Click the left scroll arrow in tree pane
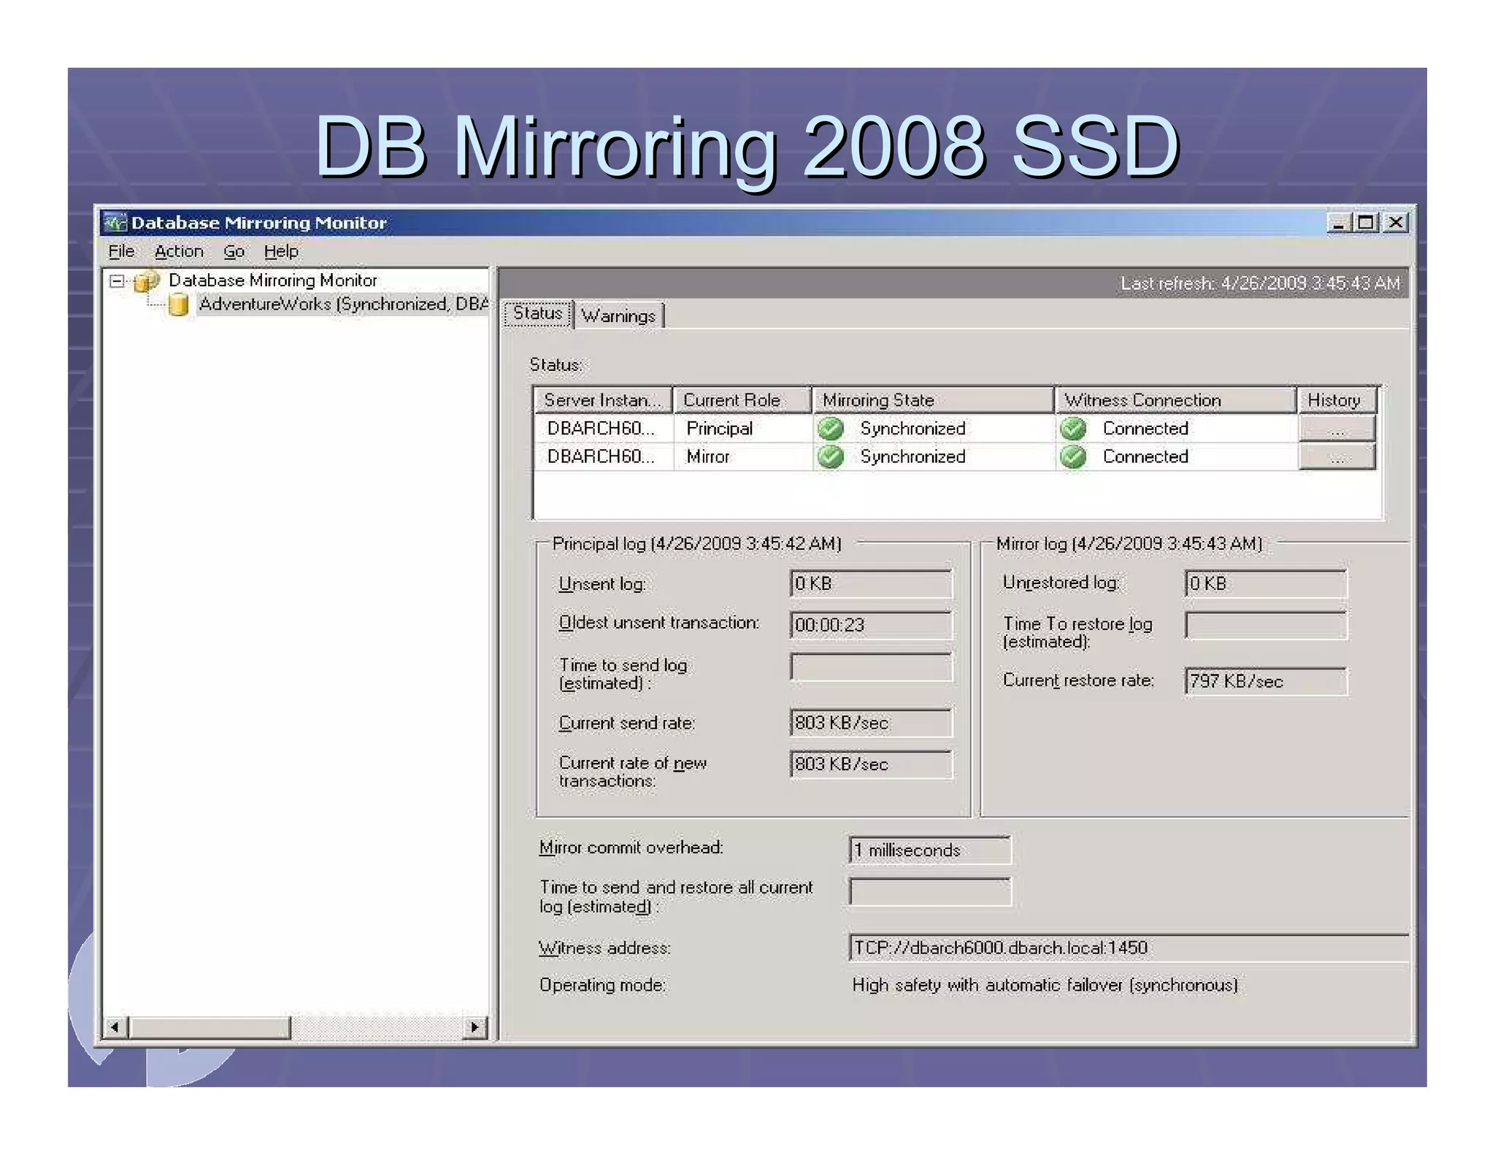This screenshot has width=1495, height=1155. coord(115,1027)
